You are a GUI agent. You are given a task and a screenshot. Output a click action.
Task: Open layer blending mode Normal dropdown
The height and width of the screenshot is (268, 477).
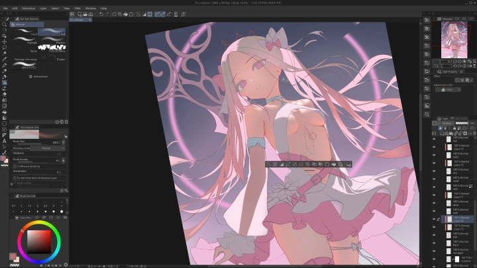pos(447,123)
